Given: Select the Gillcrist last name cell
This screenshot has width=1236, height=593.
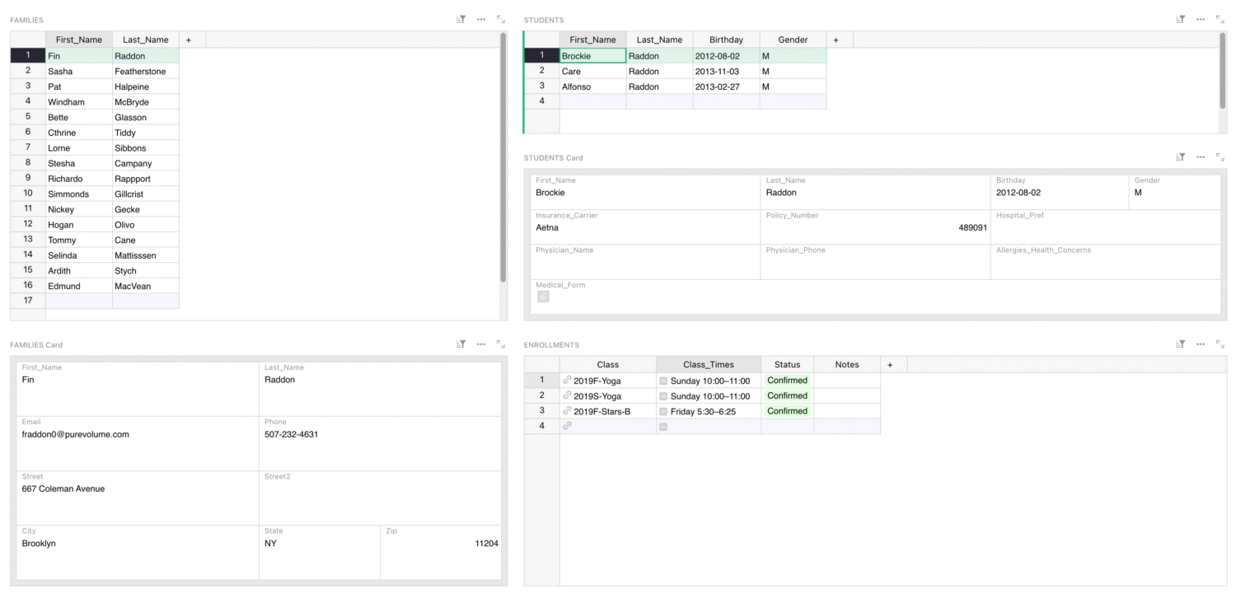Looking at the screenshot, I should click(146, 194).
